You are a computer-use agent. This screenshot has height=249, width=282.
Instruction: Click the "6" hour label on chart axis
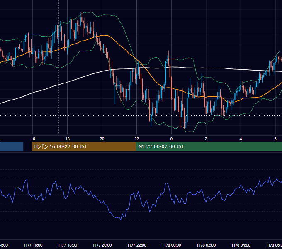point(275,139)
